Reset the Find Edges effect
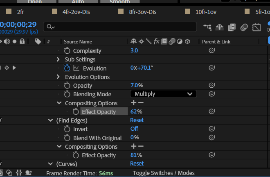This screenshot has width=270, height=177. pos(137,120)
